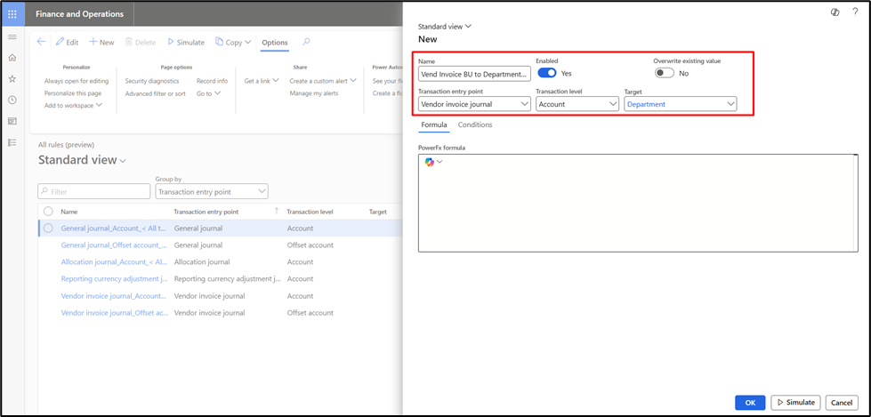Viewport: 871px width, 417px height.
Task: Click the search magnifier in action bar
Action: click(306, 42)
